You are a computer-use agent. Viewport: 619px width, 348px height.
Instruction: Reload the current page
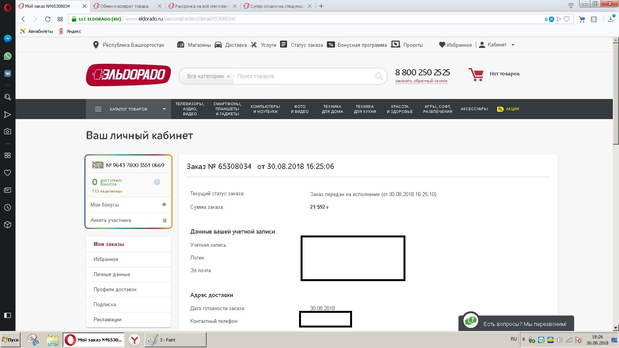coord(48,19)
